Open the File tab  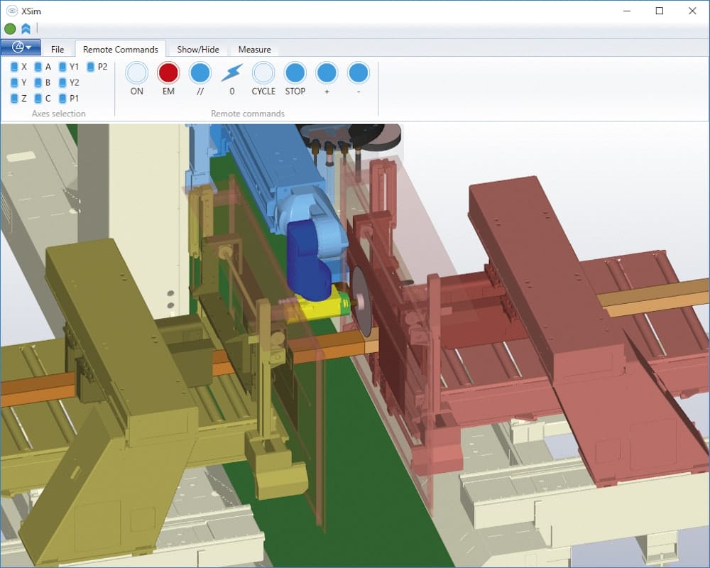58,49
